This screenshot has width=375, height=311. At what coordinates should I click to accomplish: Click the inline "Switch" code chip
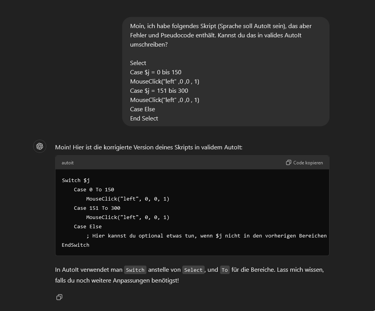click(135, 270)
